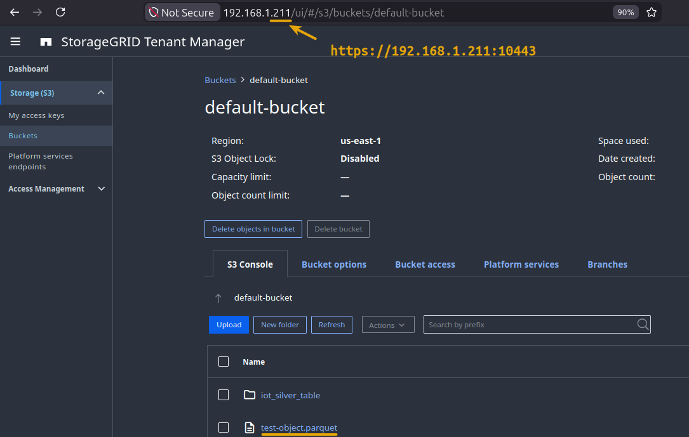Open the Actions dropdown
689x437 pixels.
point(388,325)
